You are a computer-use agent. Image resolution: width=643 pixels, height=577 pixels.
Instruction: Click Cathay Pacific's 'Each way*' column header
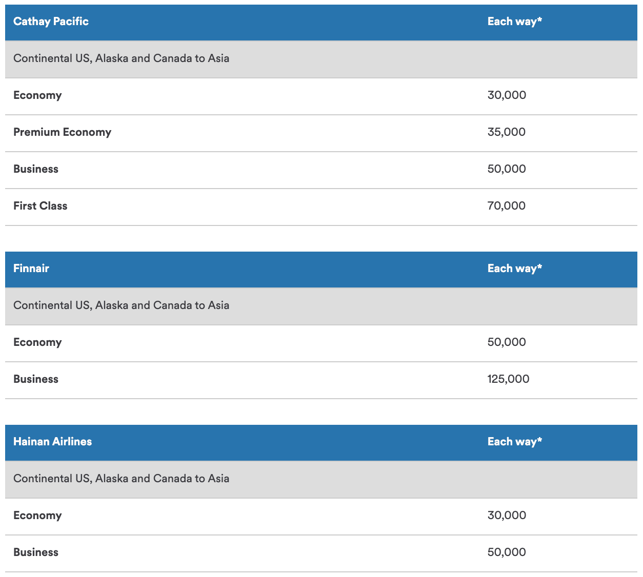point(514,22)
